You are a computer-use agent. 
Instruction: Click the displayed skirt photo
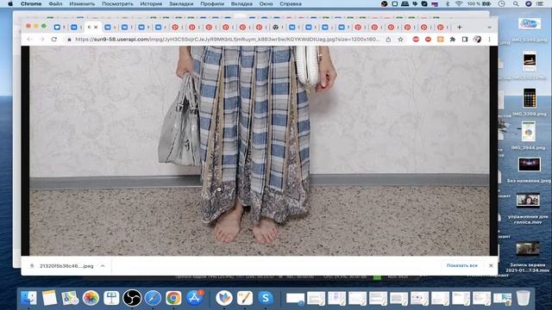click(259, 151)
